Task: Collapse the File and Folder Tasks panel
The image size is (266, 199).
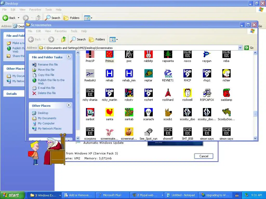Action: click(69, 57)
